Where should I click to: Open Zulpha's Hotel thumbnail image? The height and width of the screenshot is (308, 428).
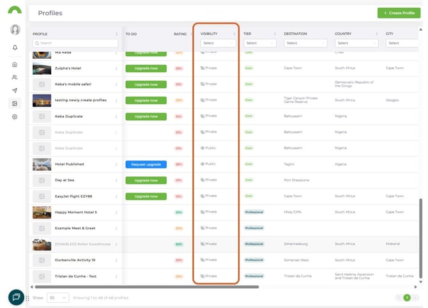pyautogui.click(x=42, y=68)
